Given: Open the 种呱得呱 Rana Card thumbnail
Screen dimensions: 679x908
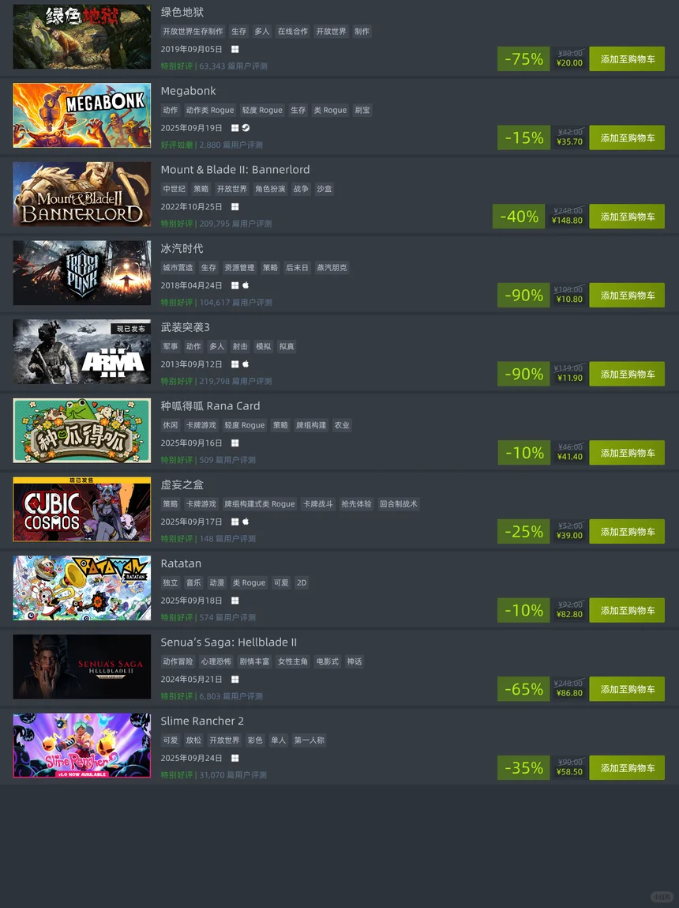Looking at the screenshot, I should tap(82, 430).
